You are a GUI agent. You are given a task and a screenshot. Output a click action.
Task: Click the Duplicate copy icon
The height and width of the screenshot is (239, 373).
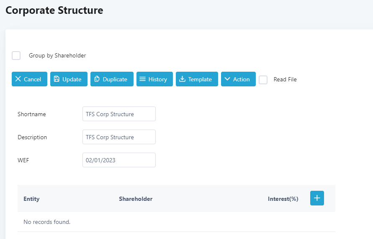coord(97,79)
